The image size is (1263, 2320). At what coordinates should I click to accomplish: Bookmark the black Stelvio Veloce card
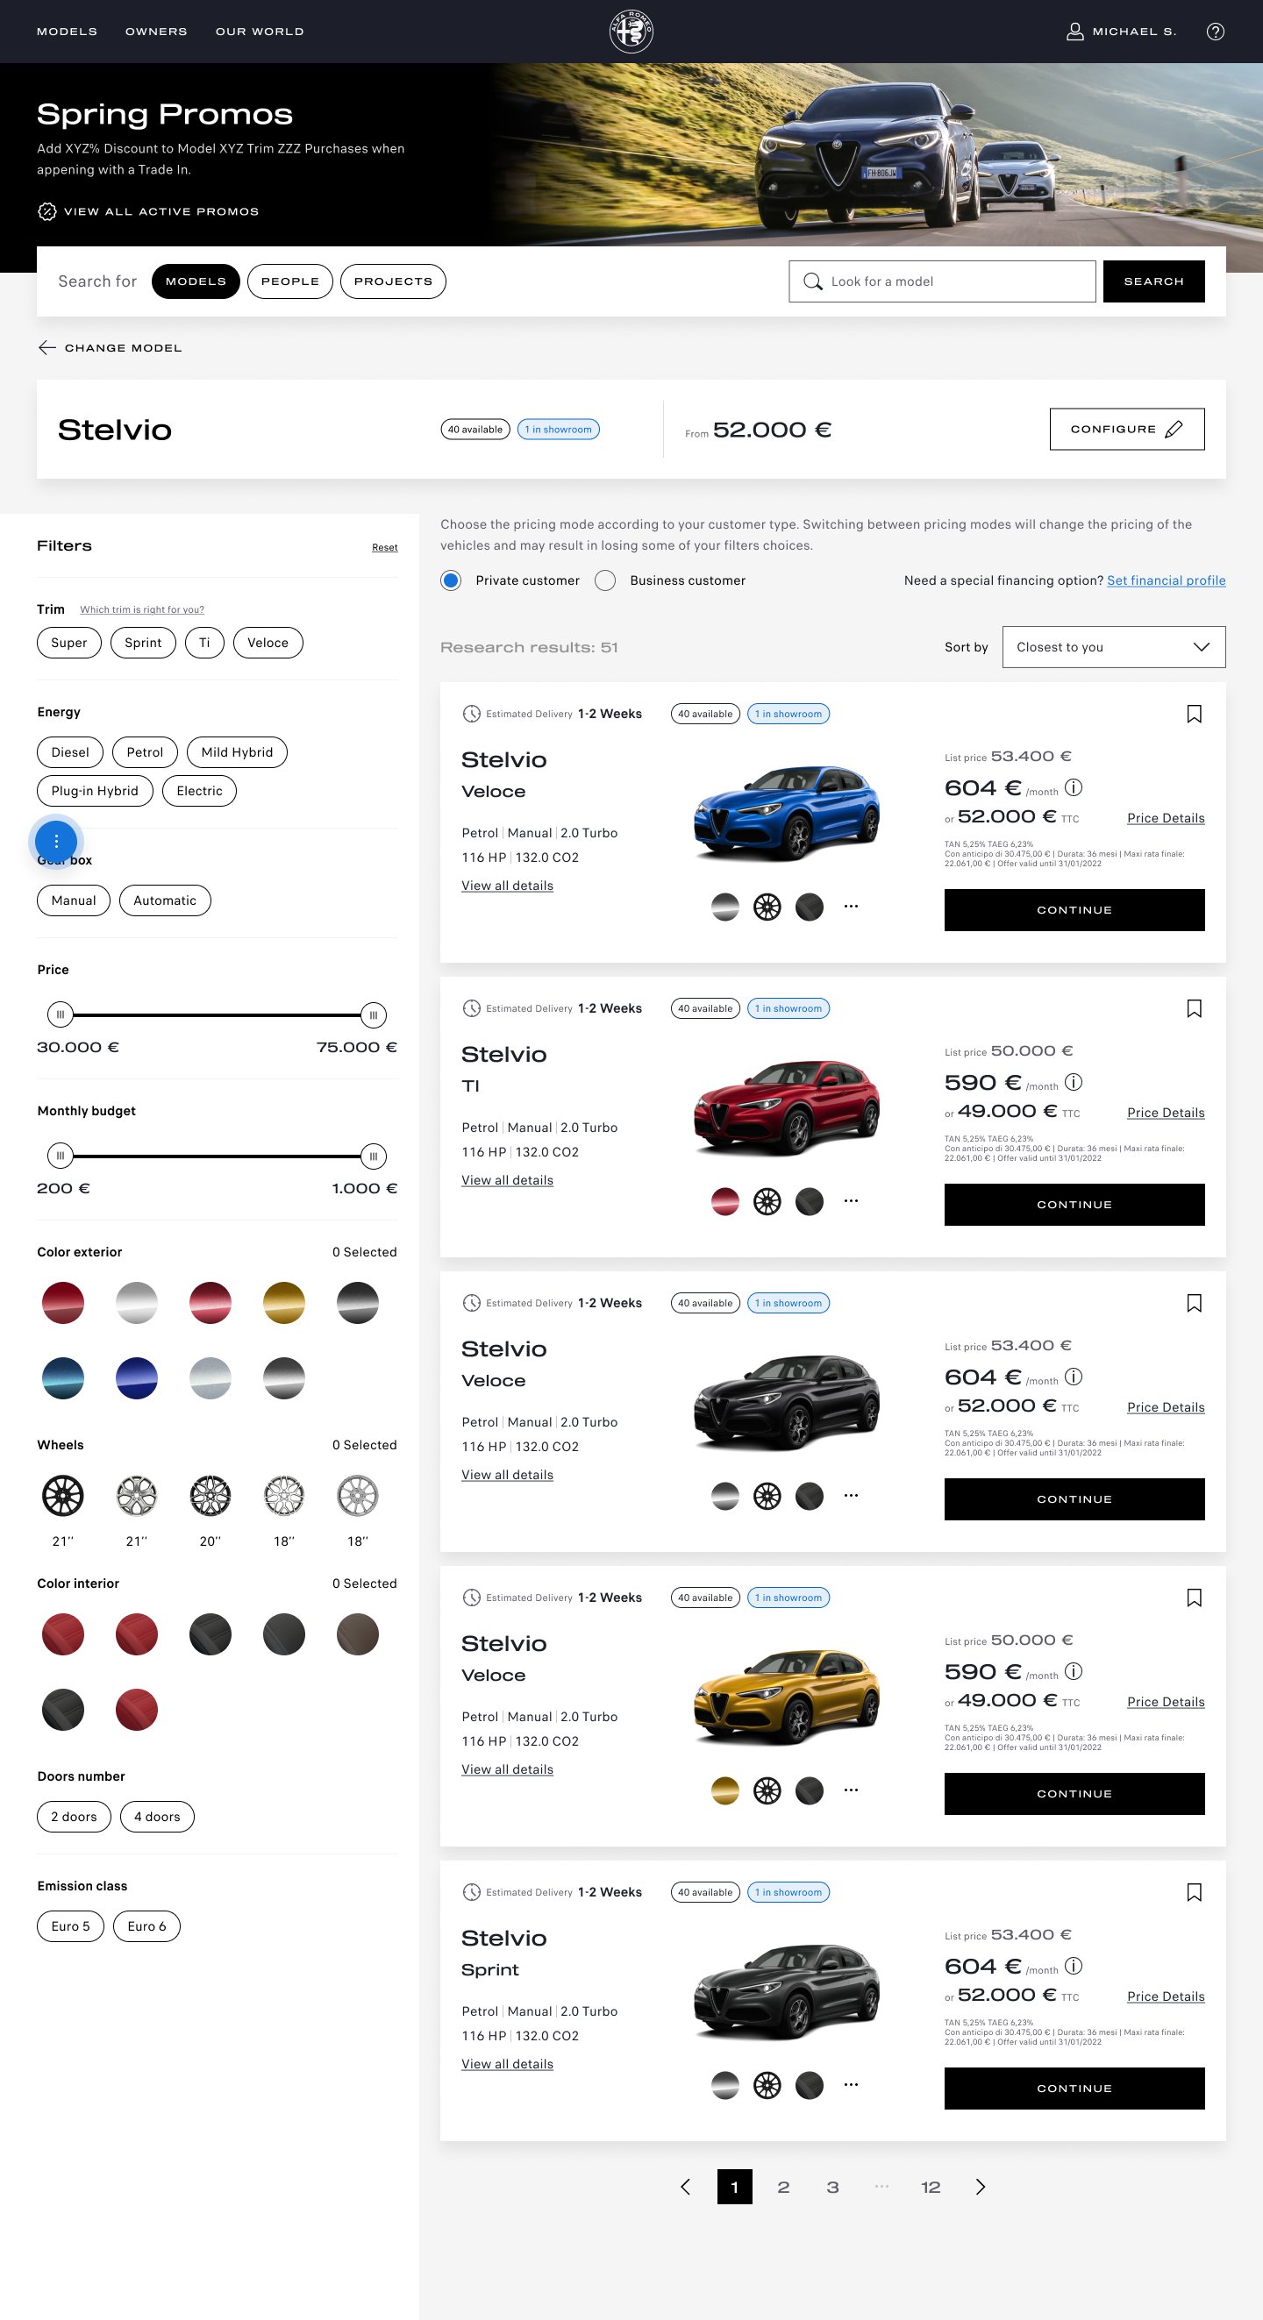pyautogui.click(x=1194, y=1303)
